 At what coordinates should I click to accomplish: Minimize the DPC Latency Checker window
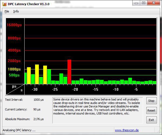pyautogui.click(x=136, y=3)
